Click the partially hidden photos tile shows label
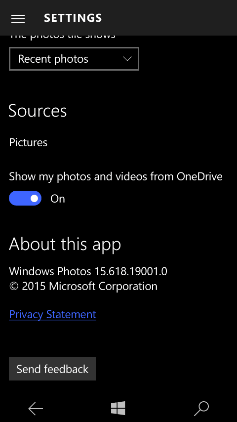The image size is (237, 422). coord(62,37)
